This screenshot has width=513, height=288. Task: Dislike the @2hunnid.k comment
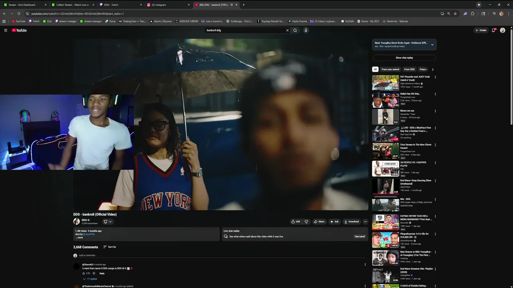(94, 274)
